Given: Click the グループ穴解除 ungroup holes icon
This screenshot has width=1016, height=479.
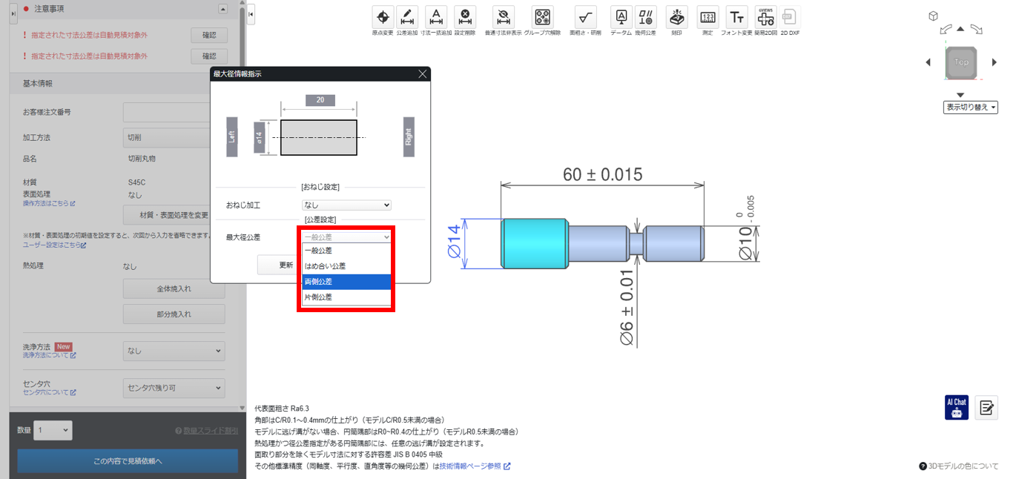Looking at the screenshot, I should coord(543,17).
